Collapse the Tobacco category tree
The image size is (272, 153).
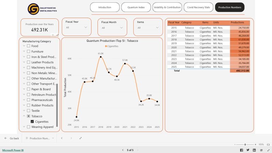(24, 116)
